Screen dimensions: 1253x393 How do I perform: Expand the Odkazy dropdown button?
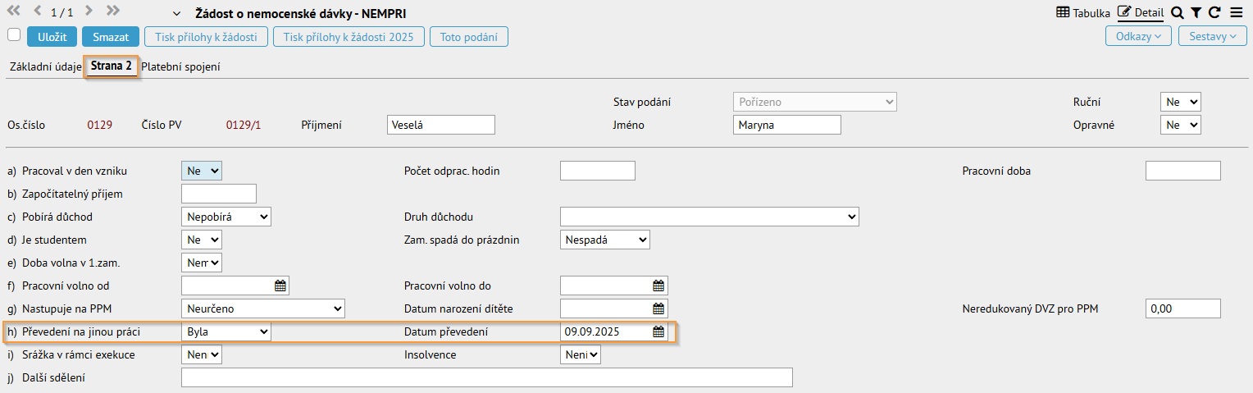coord(1138,36)
